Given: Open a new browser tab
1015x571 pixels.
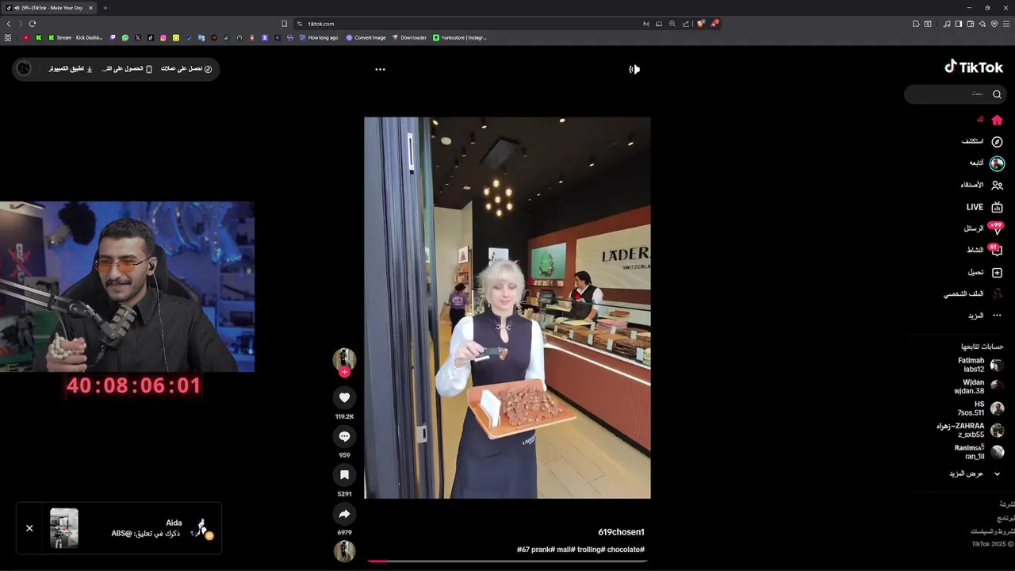Looking at the screenshot, I should pos(105,8).
